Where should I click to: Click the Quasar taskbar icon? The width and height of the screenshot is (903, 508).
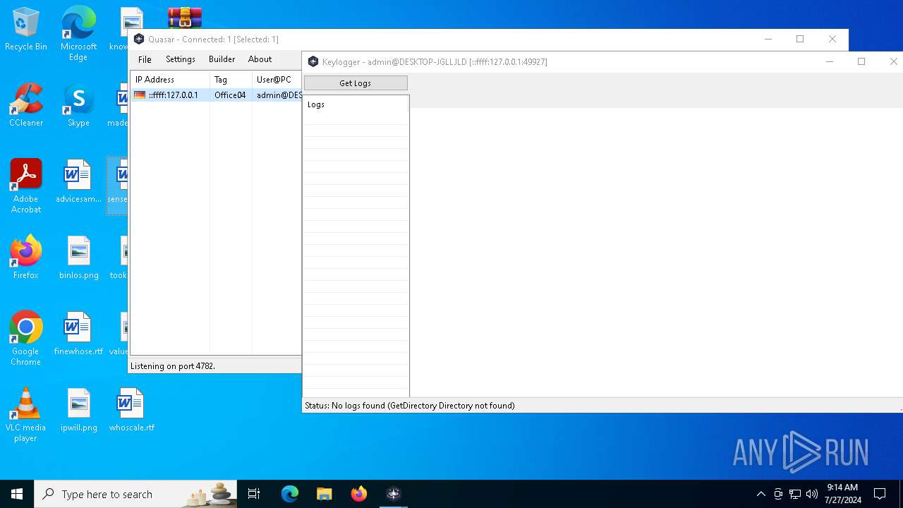pyautogui.click(x=393, y=494)
